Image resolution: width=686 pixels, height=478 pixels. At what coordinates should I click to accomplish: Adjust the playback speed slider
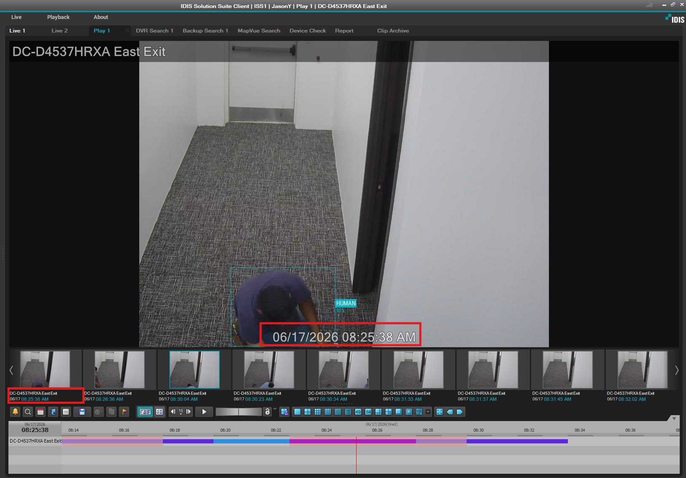pyautogui.click(x=239, y=412)
